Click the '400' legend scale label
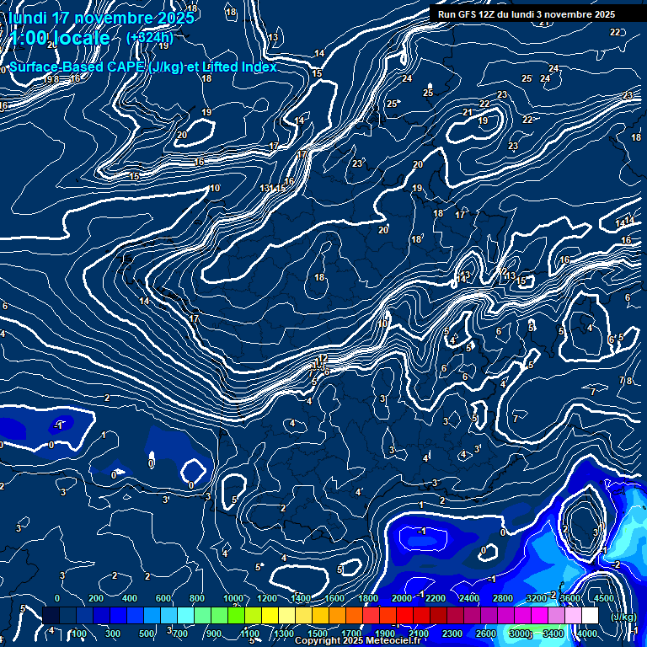Screen dimensions: 647x647 pos(130,598)
